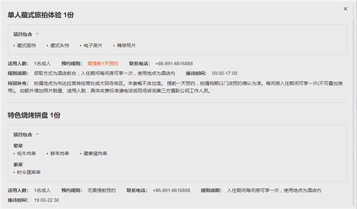Select the 电子底片 item
Image resolution: width=357 pixels, height=209 pixels.
point(93,46)
